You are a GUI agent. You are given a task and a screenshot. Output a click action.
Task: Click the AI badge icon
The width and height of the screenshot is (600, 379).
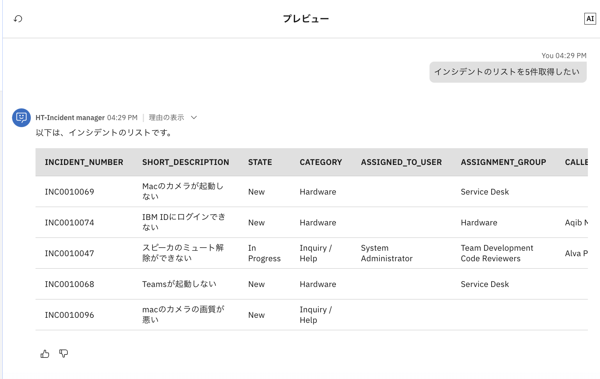[590, 19]
